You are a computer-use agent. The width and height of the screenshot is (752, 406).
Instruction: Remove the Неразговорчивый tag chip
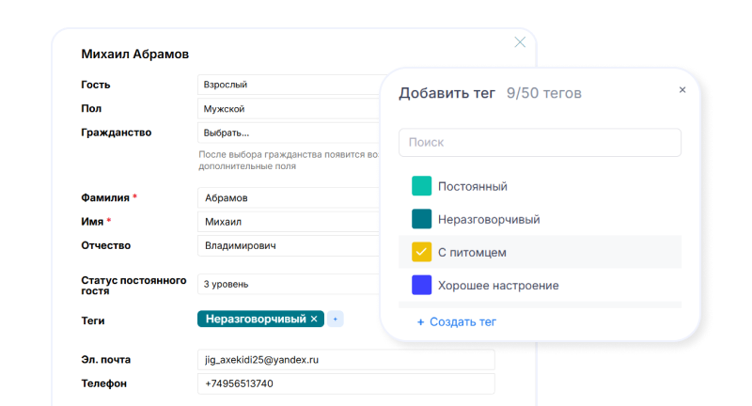pos(314,319)
